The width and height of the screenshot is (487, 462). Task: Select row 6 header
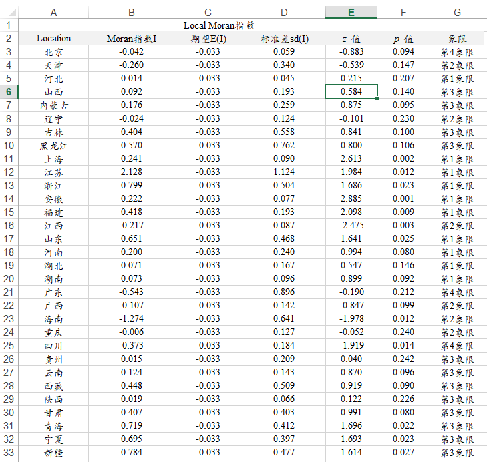pyautogui.click(x=9, y=92)
